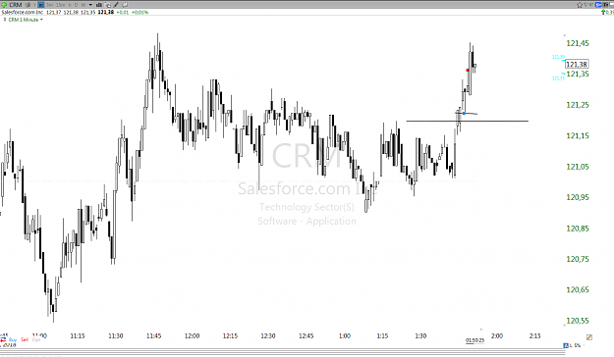Click the small bottom axis arrow marker
The image size is (614, 357).
564,325
